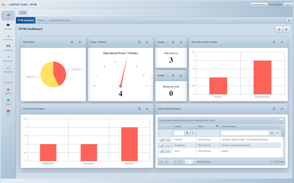Switch to the Vehicles tab
Screen dimensions: 294x183
pyautogui.click(x=41, y=20)
